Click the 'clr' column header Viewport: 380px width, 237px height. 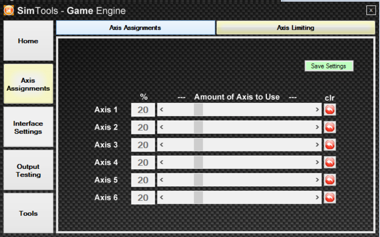tap(330, 98)
